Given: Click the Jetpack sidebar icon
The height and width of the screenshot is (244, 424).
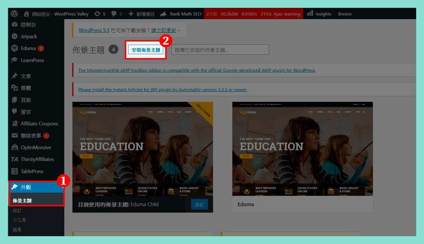Looking at the screenshot, I should pyautogui.click(x=15, y=36).
